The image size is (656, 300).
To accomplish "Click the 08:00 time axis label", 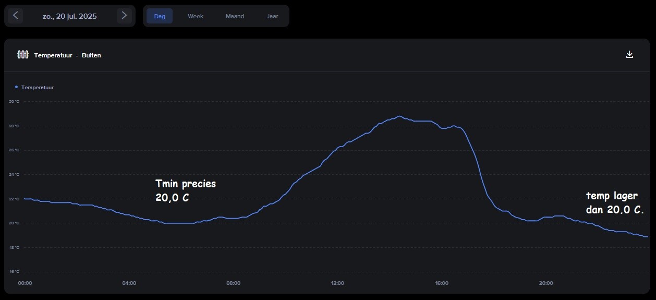I will pyautogui.click(x=234, y=283).
